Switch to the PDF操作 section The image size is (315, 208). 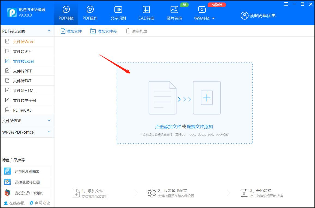coord(90,13)
